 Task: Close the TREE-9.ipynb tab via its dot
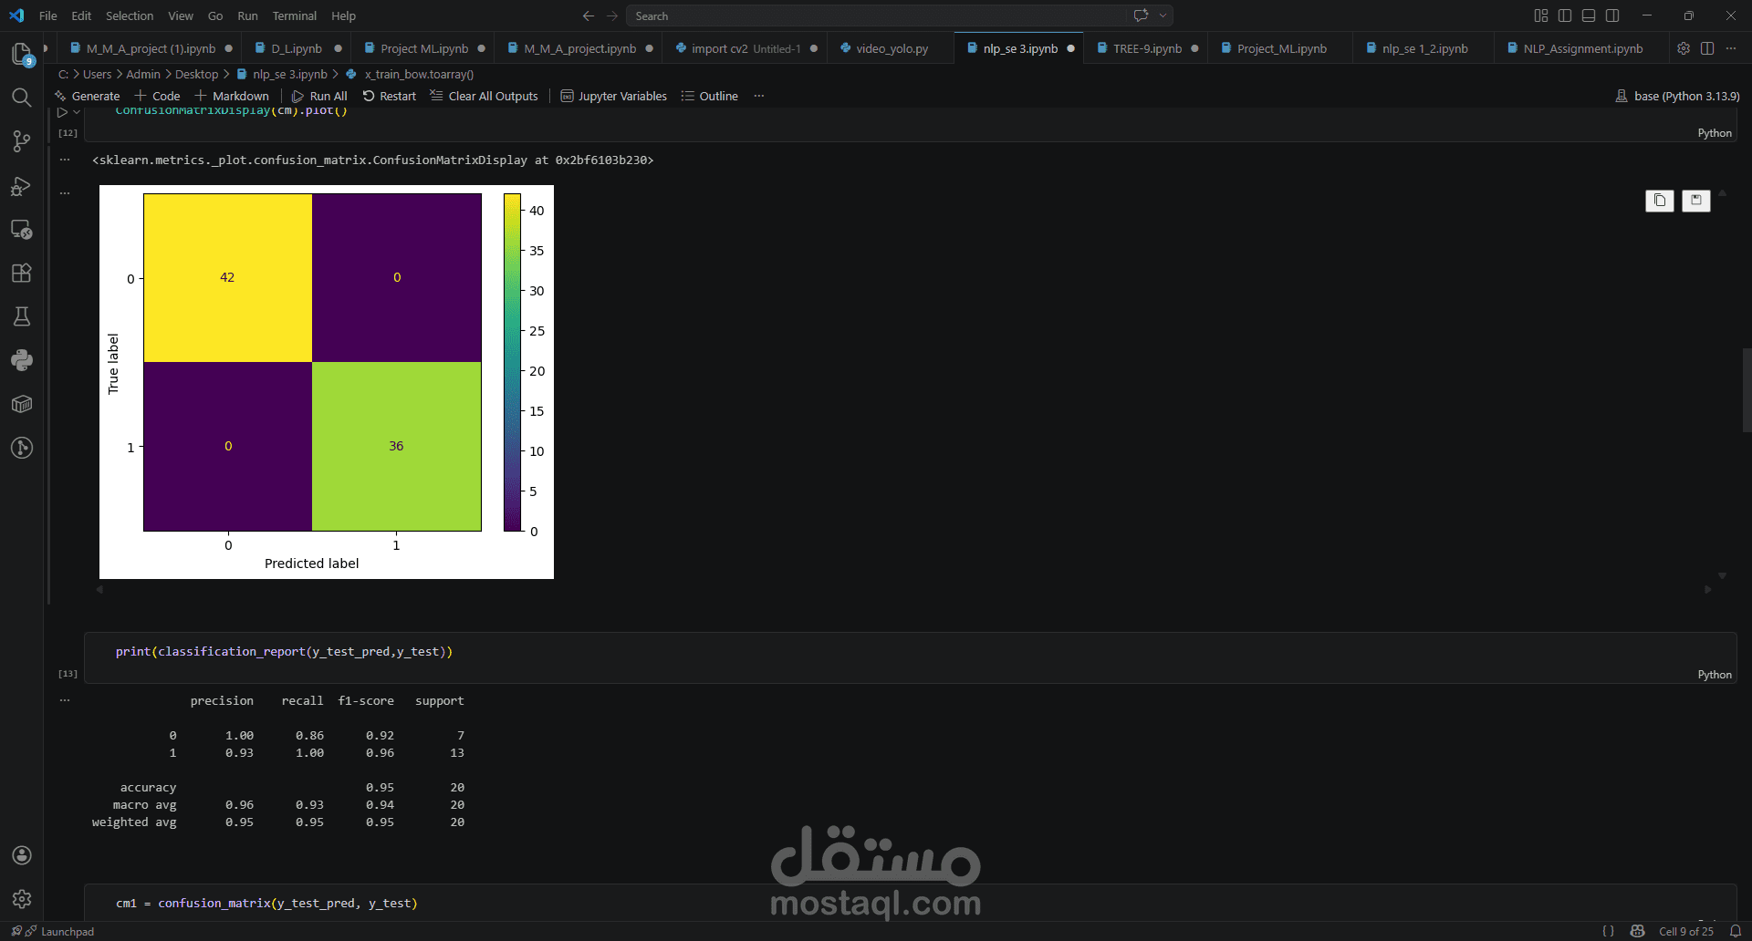(1194, 48)
